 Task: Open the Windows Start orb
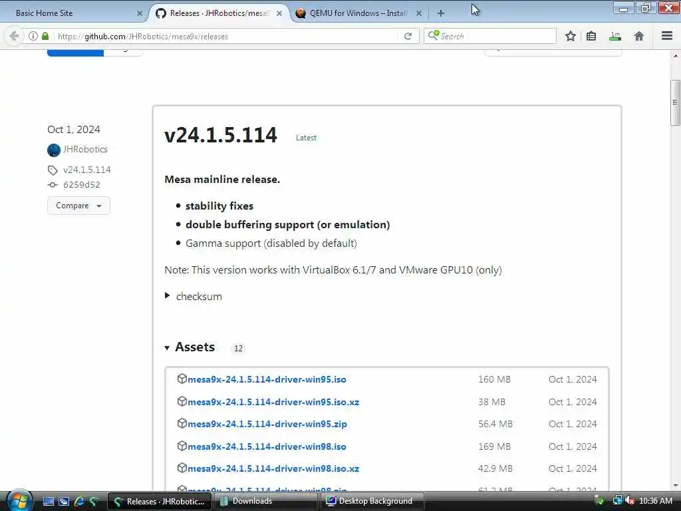19,500
